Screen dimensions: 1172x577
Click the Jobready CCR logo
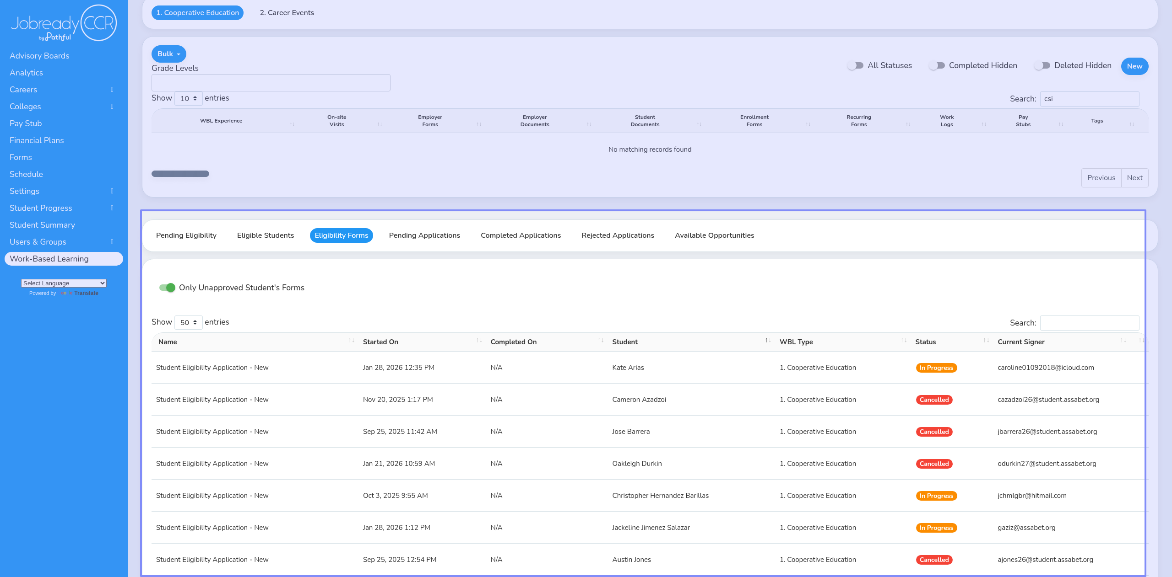(x=64, y=23)
